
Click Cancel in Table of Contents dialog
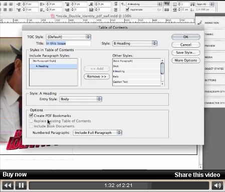(x=186, y=45)
